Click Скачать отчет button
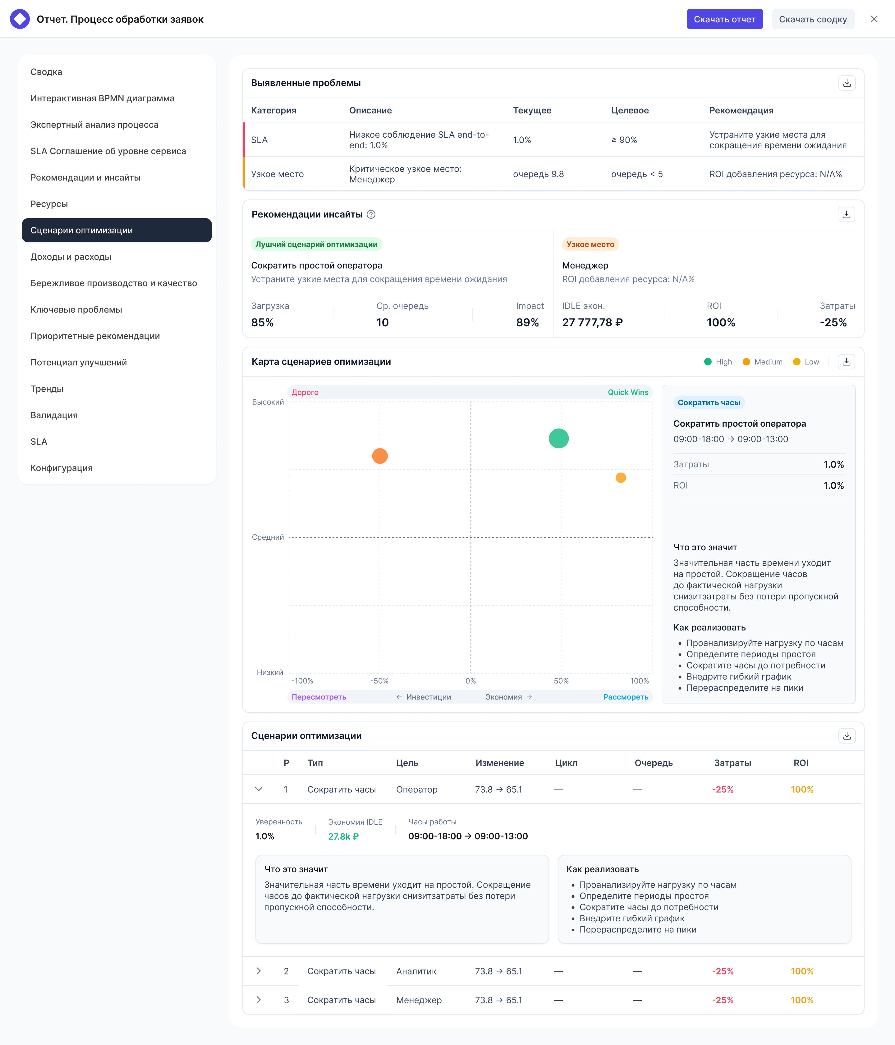The width and height of the screenshot is (895, 1045). (x=724, y=19)
